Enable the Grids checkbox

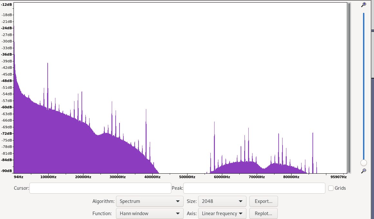[331, 188]
